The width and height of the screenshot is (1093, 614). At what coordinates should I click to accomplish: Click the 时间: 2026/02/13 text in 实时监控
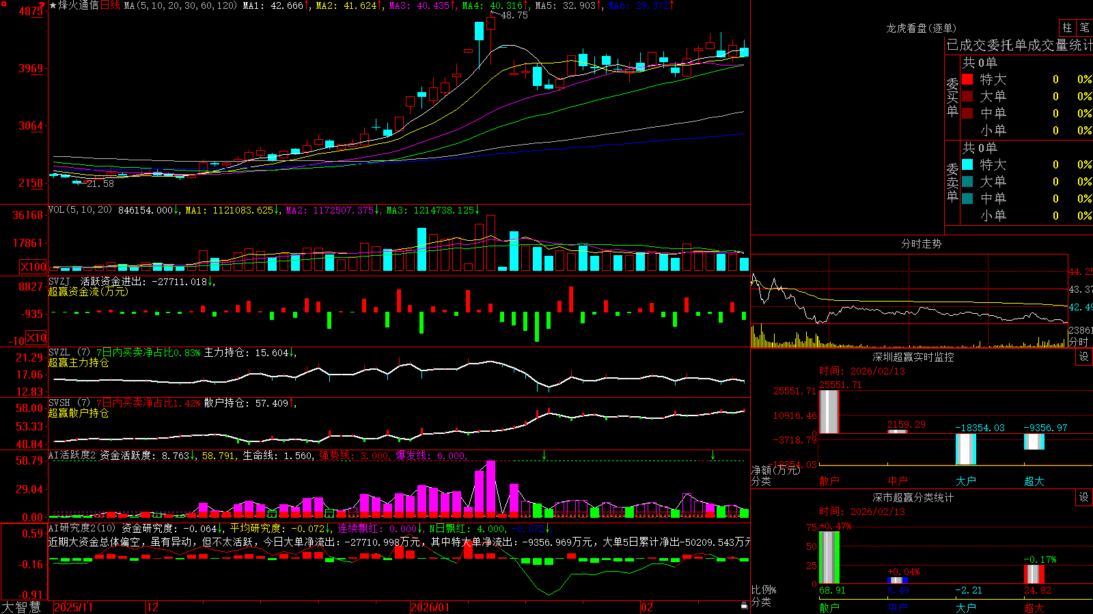click(862, 371)
